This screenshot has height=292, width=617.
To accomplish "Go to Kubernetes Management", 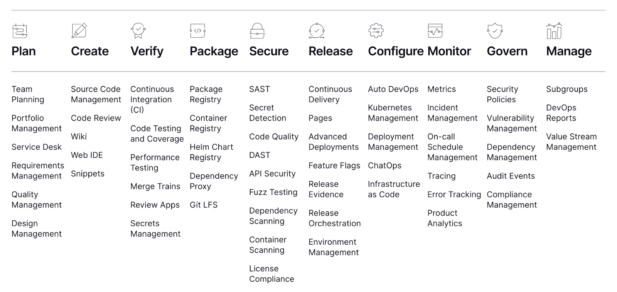I will [393, 113].
